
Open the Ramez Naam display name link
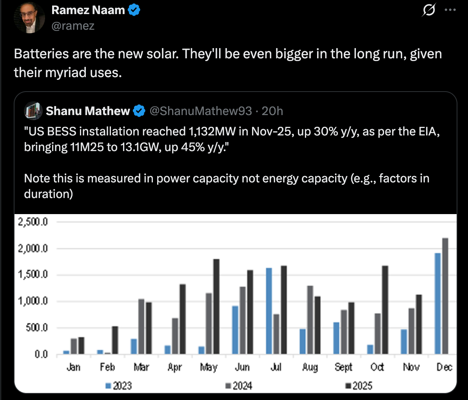(x=88, y=10)
